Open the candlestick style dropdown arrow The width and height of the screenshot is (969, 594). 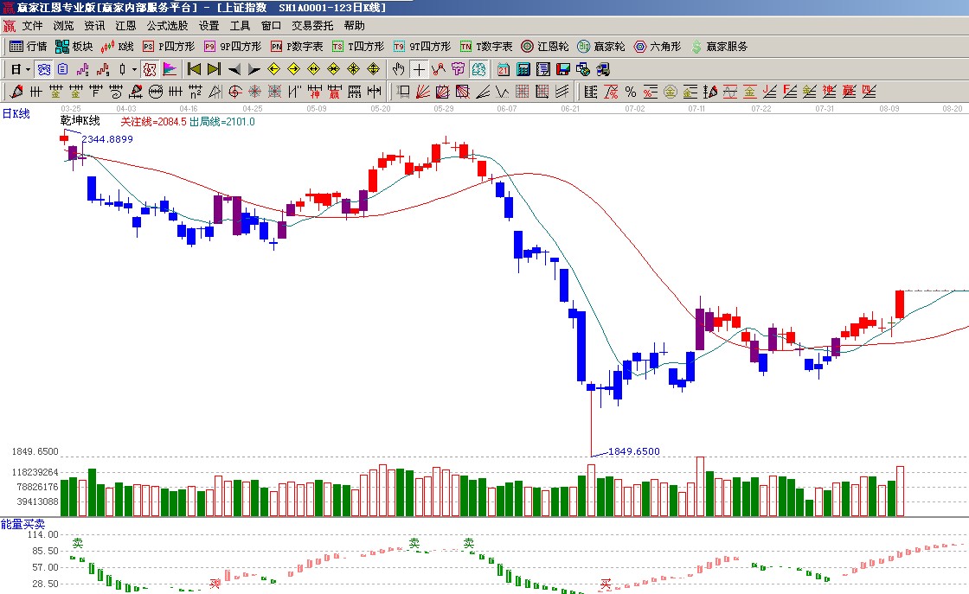pyautogui.click(x=134, y=69)
